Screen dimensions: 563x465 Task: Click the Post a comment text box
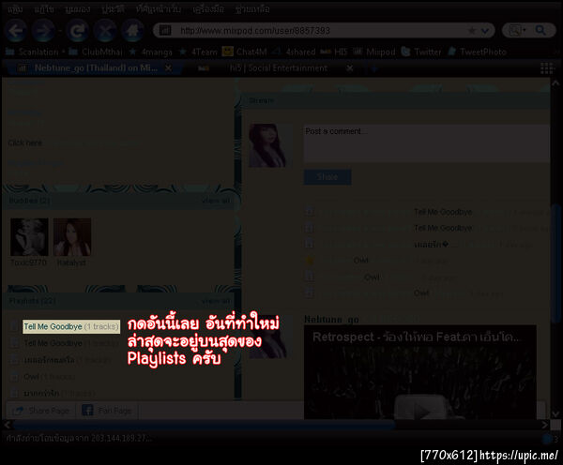tap(427, 143)
